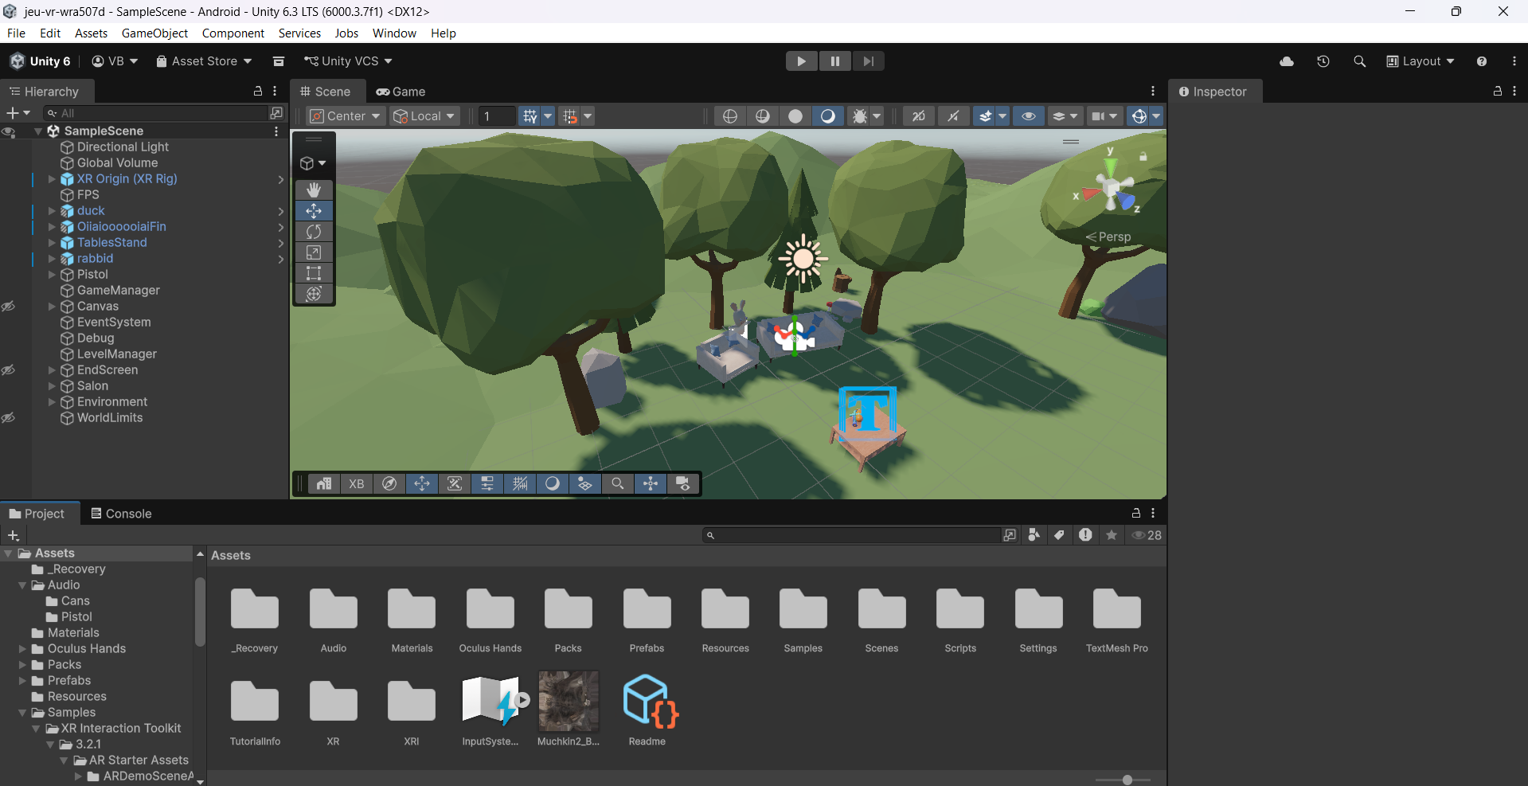The image size is (1528, 786).
Task: Open the GameObject menu
Action: point(154,33)
